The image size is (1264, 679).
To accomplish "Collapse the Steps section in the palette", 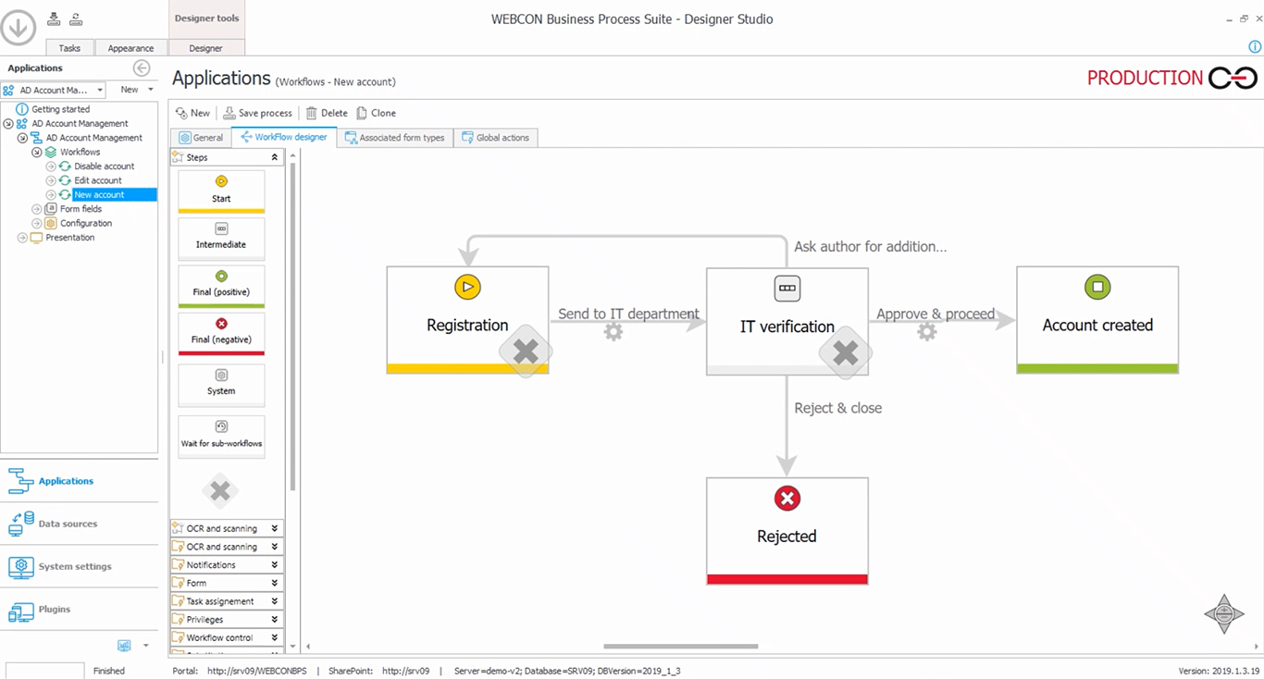I will (x=274, y=158).
